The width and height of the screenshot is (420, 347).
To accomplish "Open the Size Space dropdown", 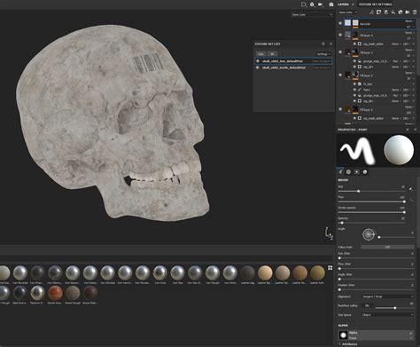I will pos(387,315).
